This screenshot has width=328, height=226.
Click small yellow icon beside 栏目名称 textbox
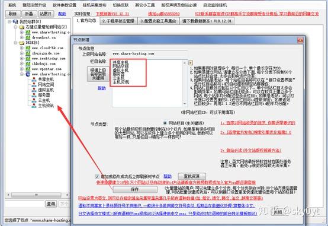click(191, 63)
